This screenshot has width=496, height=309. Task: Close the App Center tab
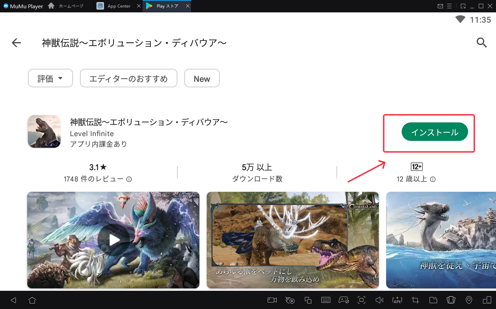pos(139,6)
